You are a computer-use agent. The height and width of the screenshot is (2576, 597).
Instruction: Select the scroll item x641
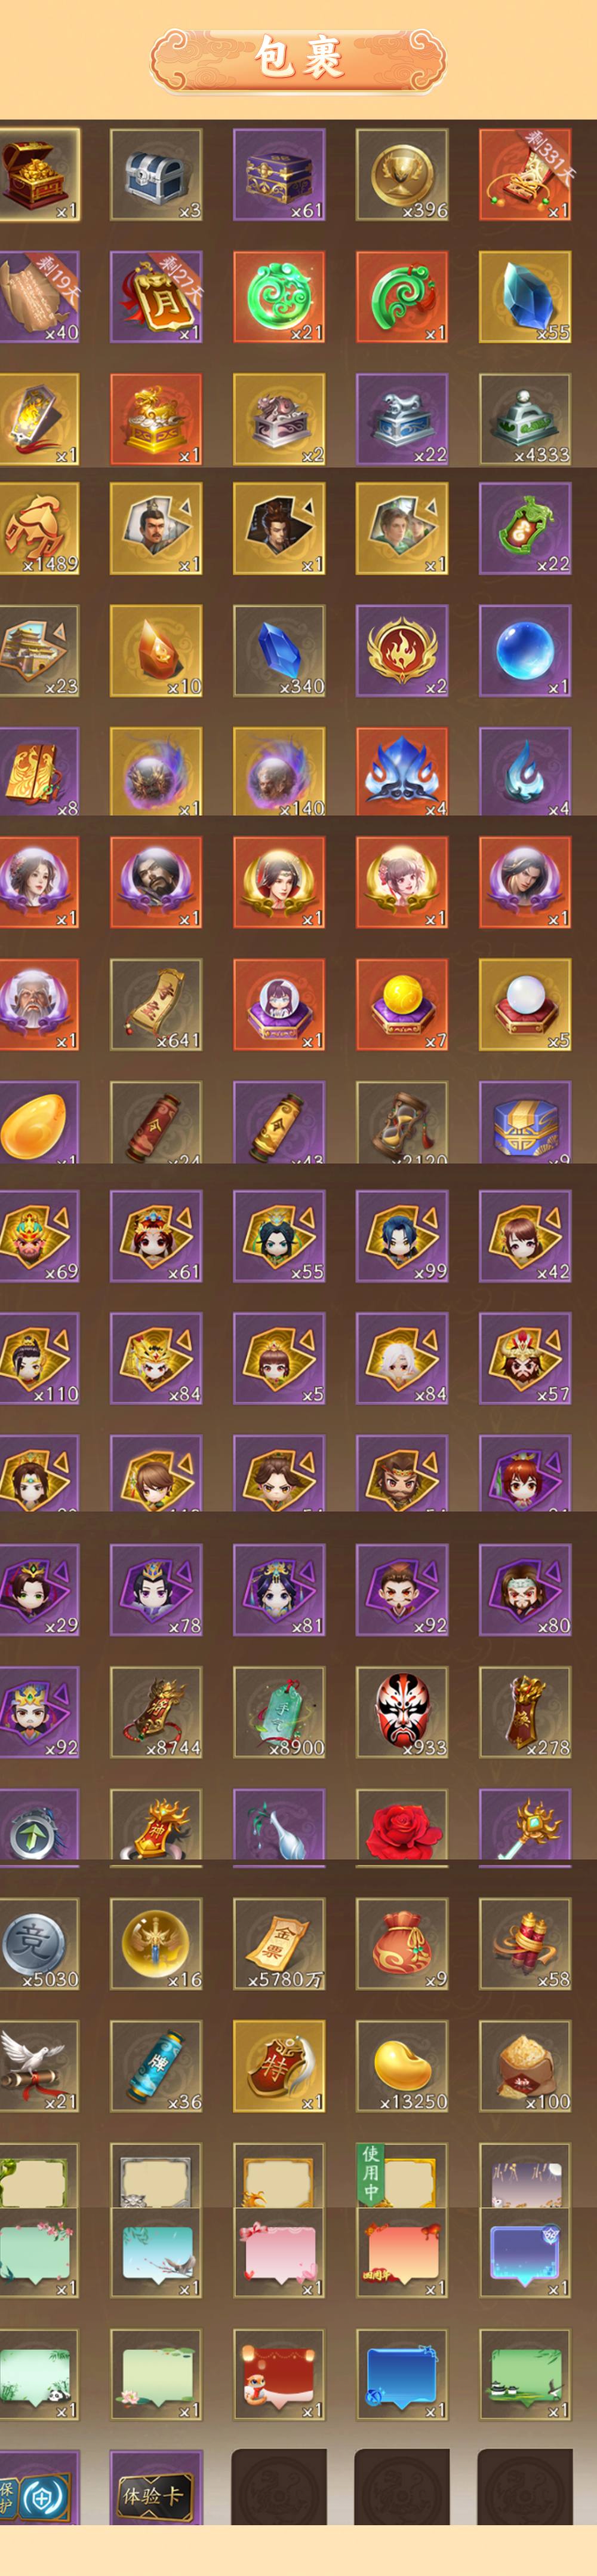click(x=156, y=1005)
